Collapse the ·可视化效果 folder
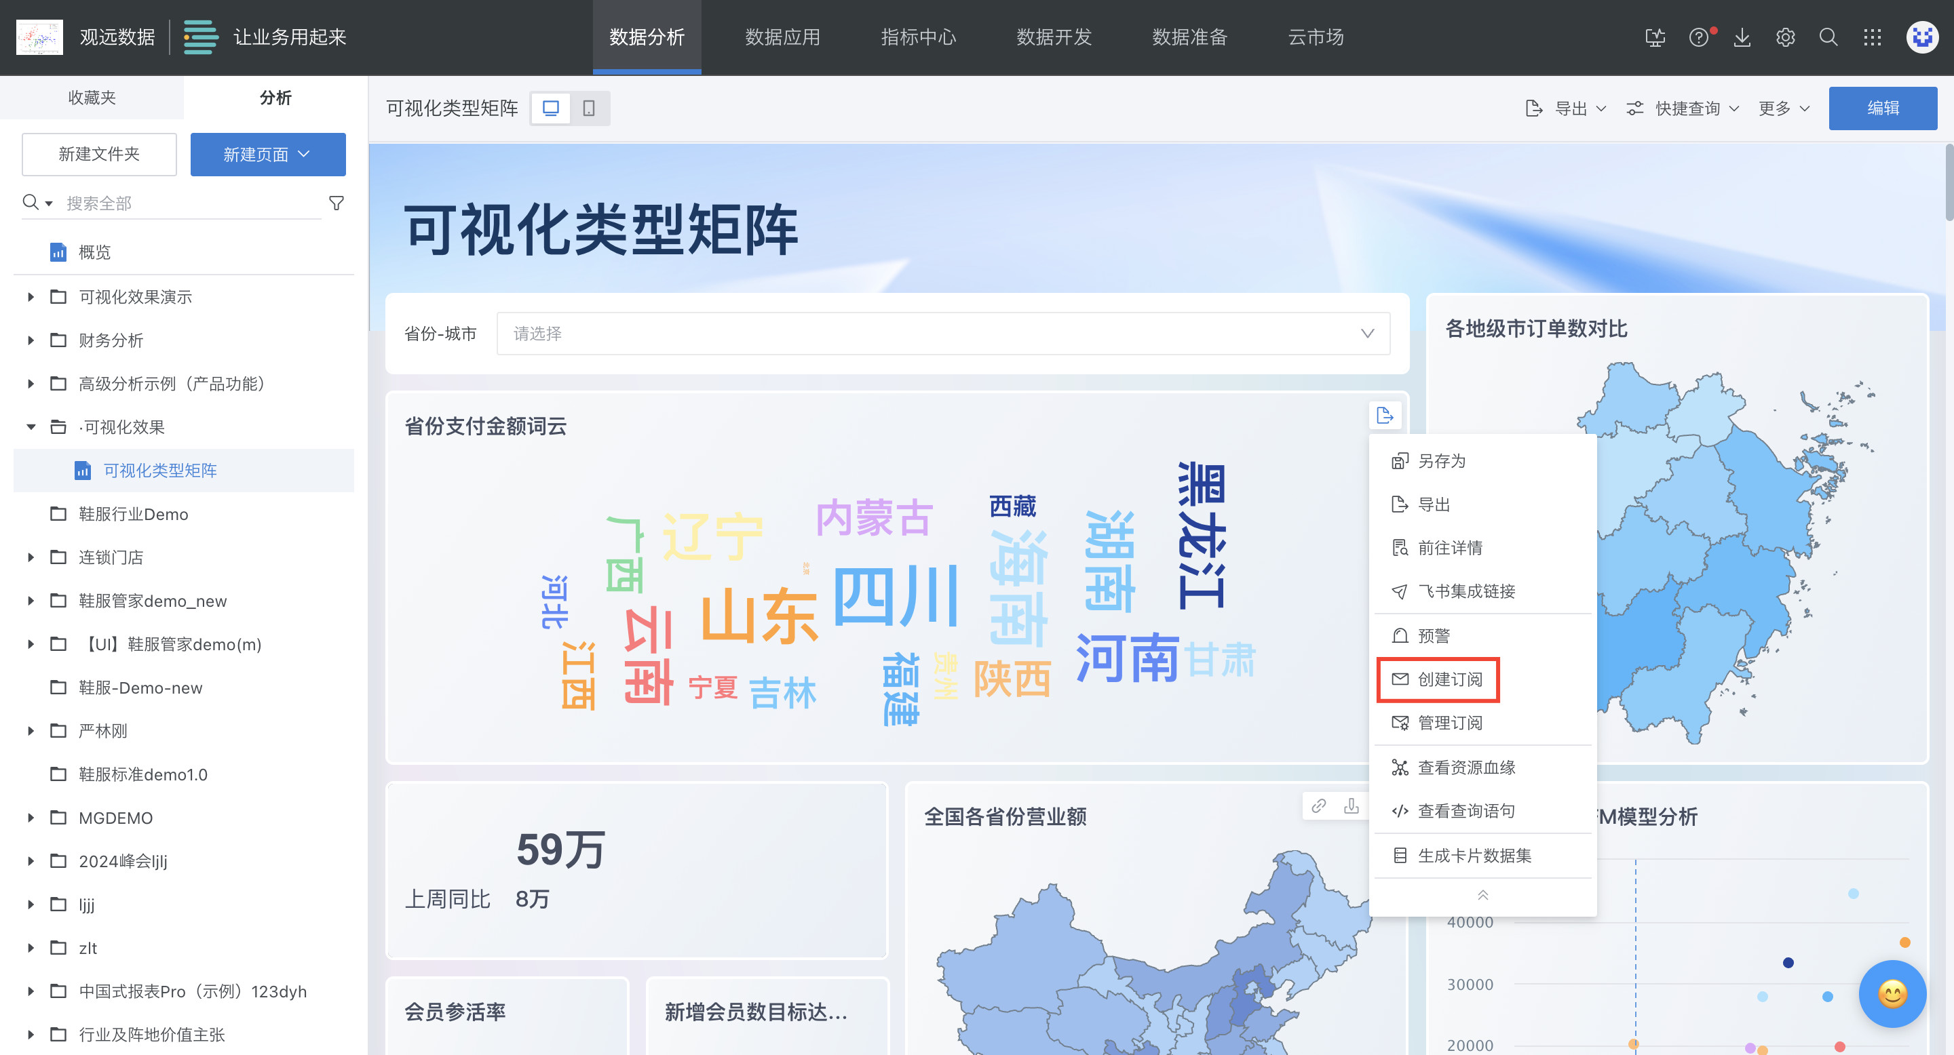The width and height of the screenshot is (1954, 1055). [x=31, y=426]
